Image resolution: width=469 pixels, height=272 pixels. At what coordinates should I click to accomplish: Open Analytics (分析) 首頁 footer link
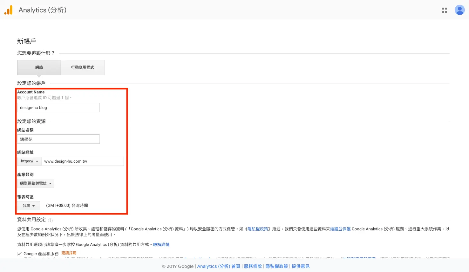(219, 266)
